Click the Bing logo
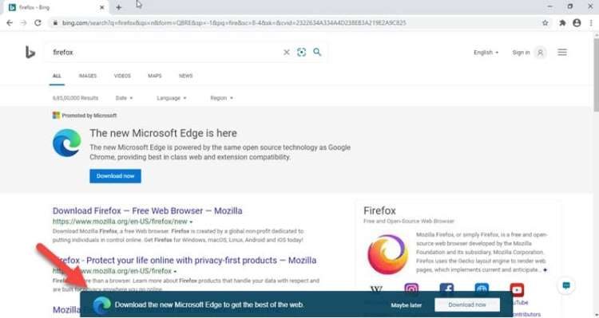Viewport: 599px width, 318px height. click(30, 53)
